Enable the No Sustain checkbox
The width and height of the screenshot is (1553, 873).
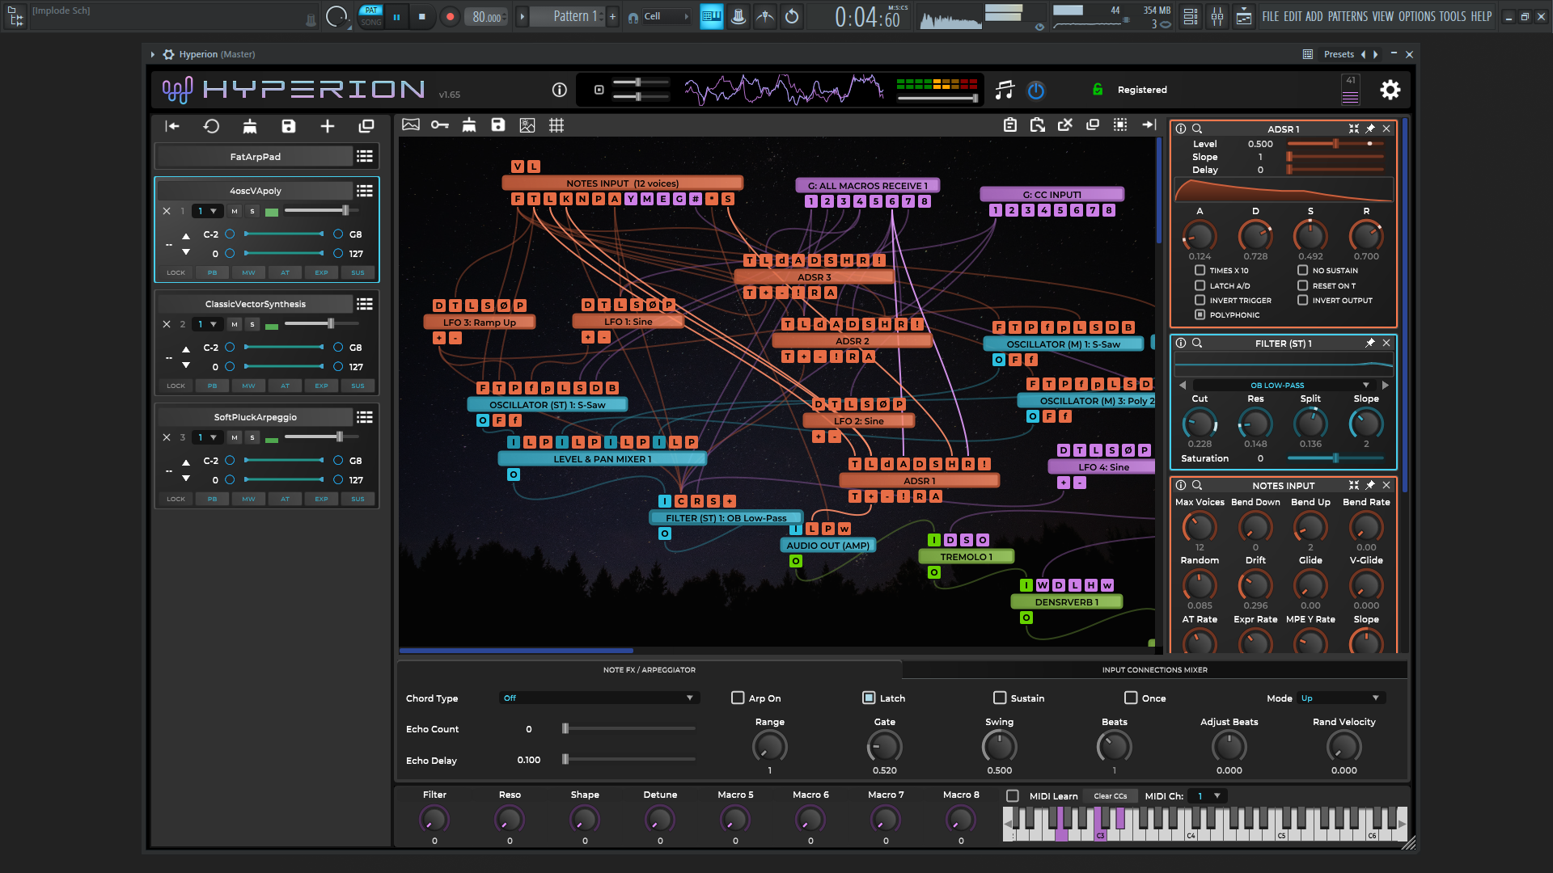[1302, 271]
